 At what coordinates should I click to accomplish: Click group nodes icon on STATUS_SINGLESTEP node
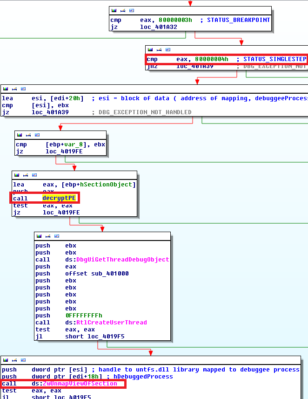point(168,49)
